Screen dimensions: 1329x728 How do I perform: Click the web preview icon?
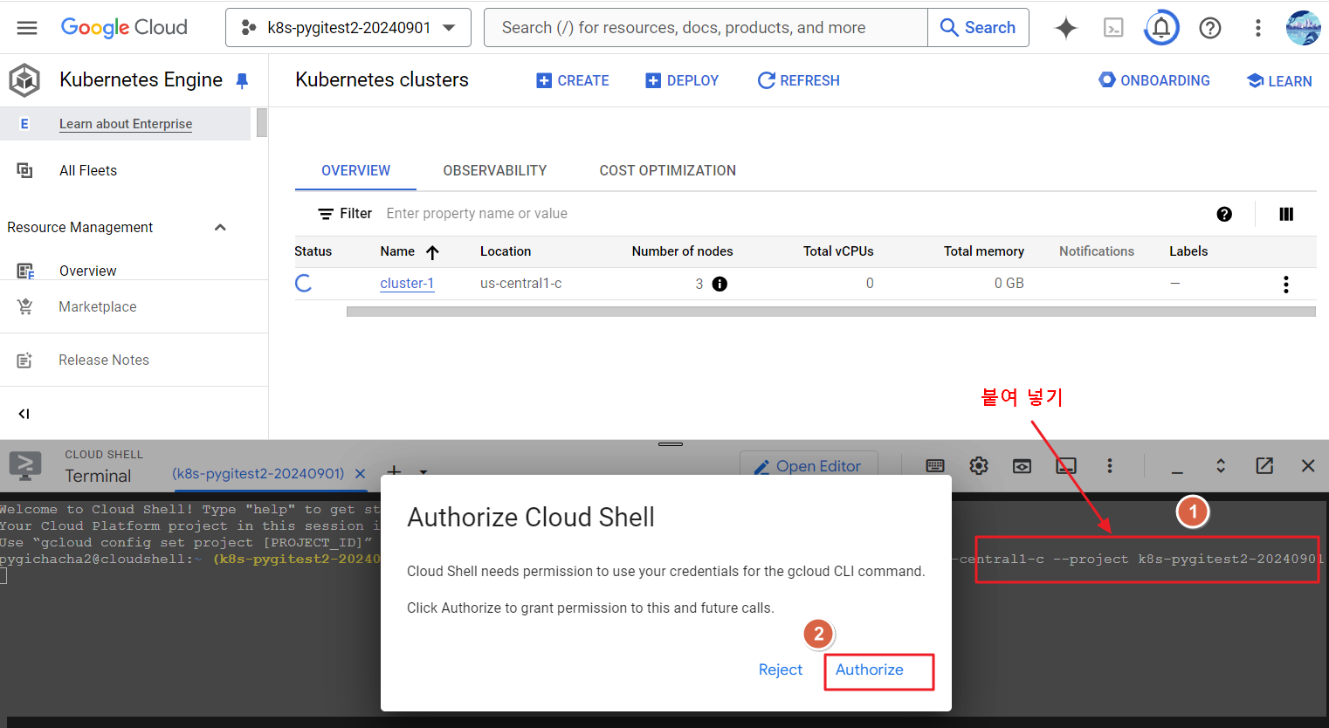pyautogui.click(x=1022, y=466)
